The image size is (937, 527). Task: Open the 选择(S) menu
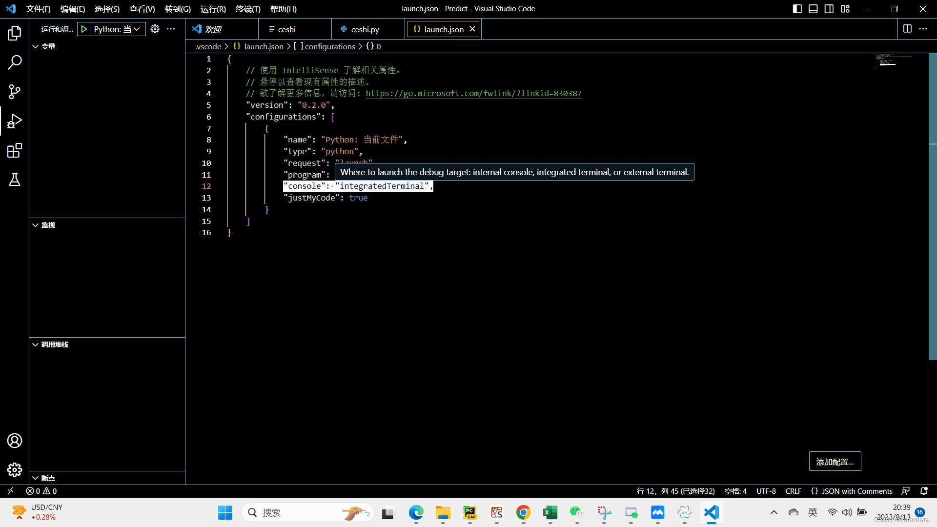click(x=107, y=9)
